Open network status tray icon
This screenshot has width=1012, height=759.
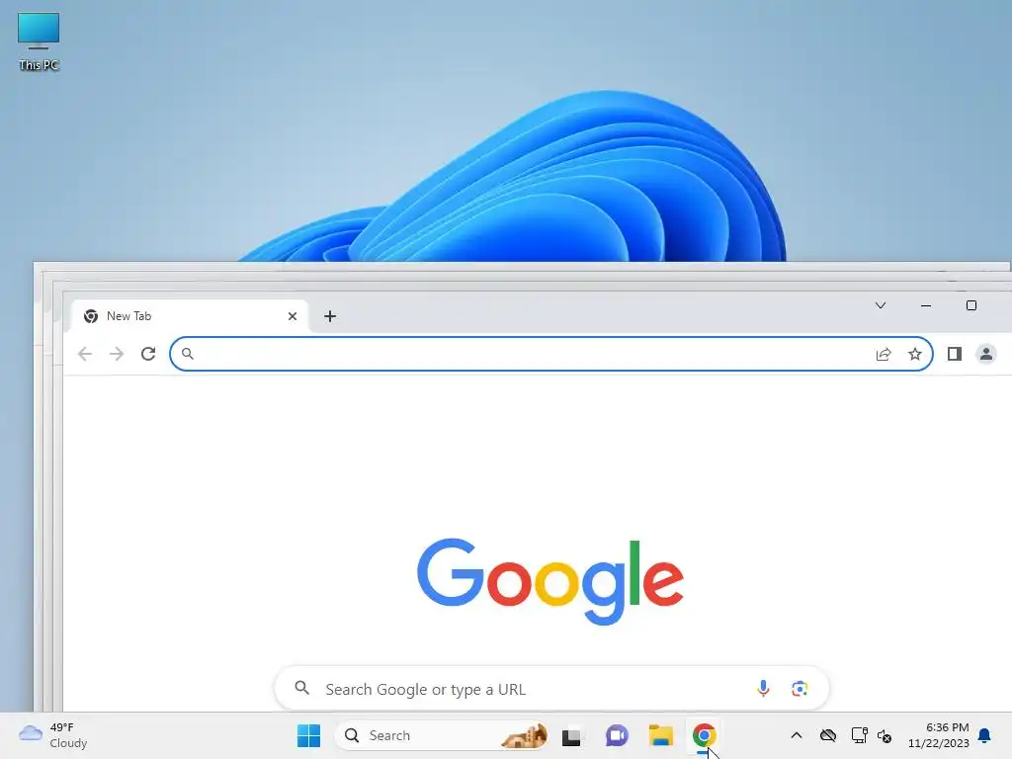pyautogui.click(x=859, y=735)
